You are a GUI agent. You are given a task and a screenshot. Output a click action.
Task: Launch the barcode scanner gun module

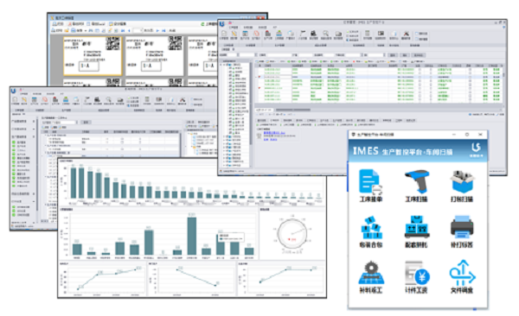[417, 181]
